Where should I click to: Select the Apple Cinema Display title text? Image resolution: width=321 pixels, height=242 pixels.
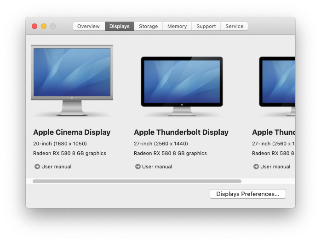click(72, 132)
